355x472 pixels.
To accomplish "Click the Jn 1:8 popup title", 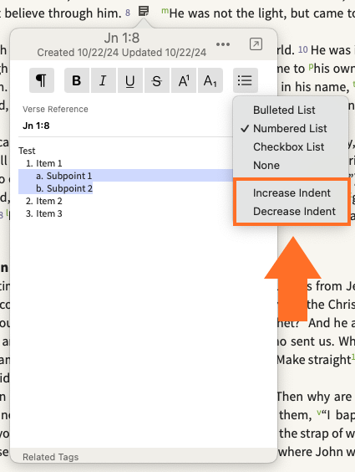I will click(x=122, y=38).
